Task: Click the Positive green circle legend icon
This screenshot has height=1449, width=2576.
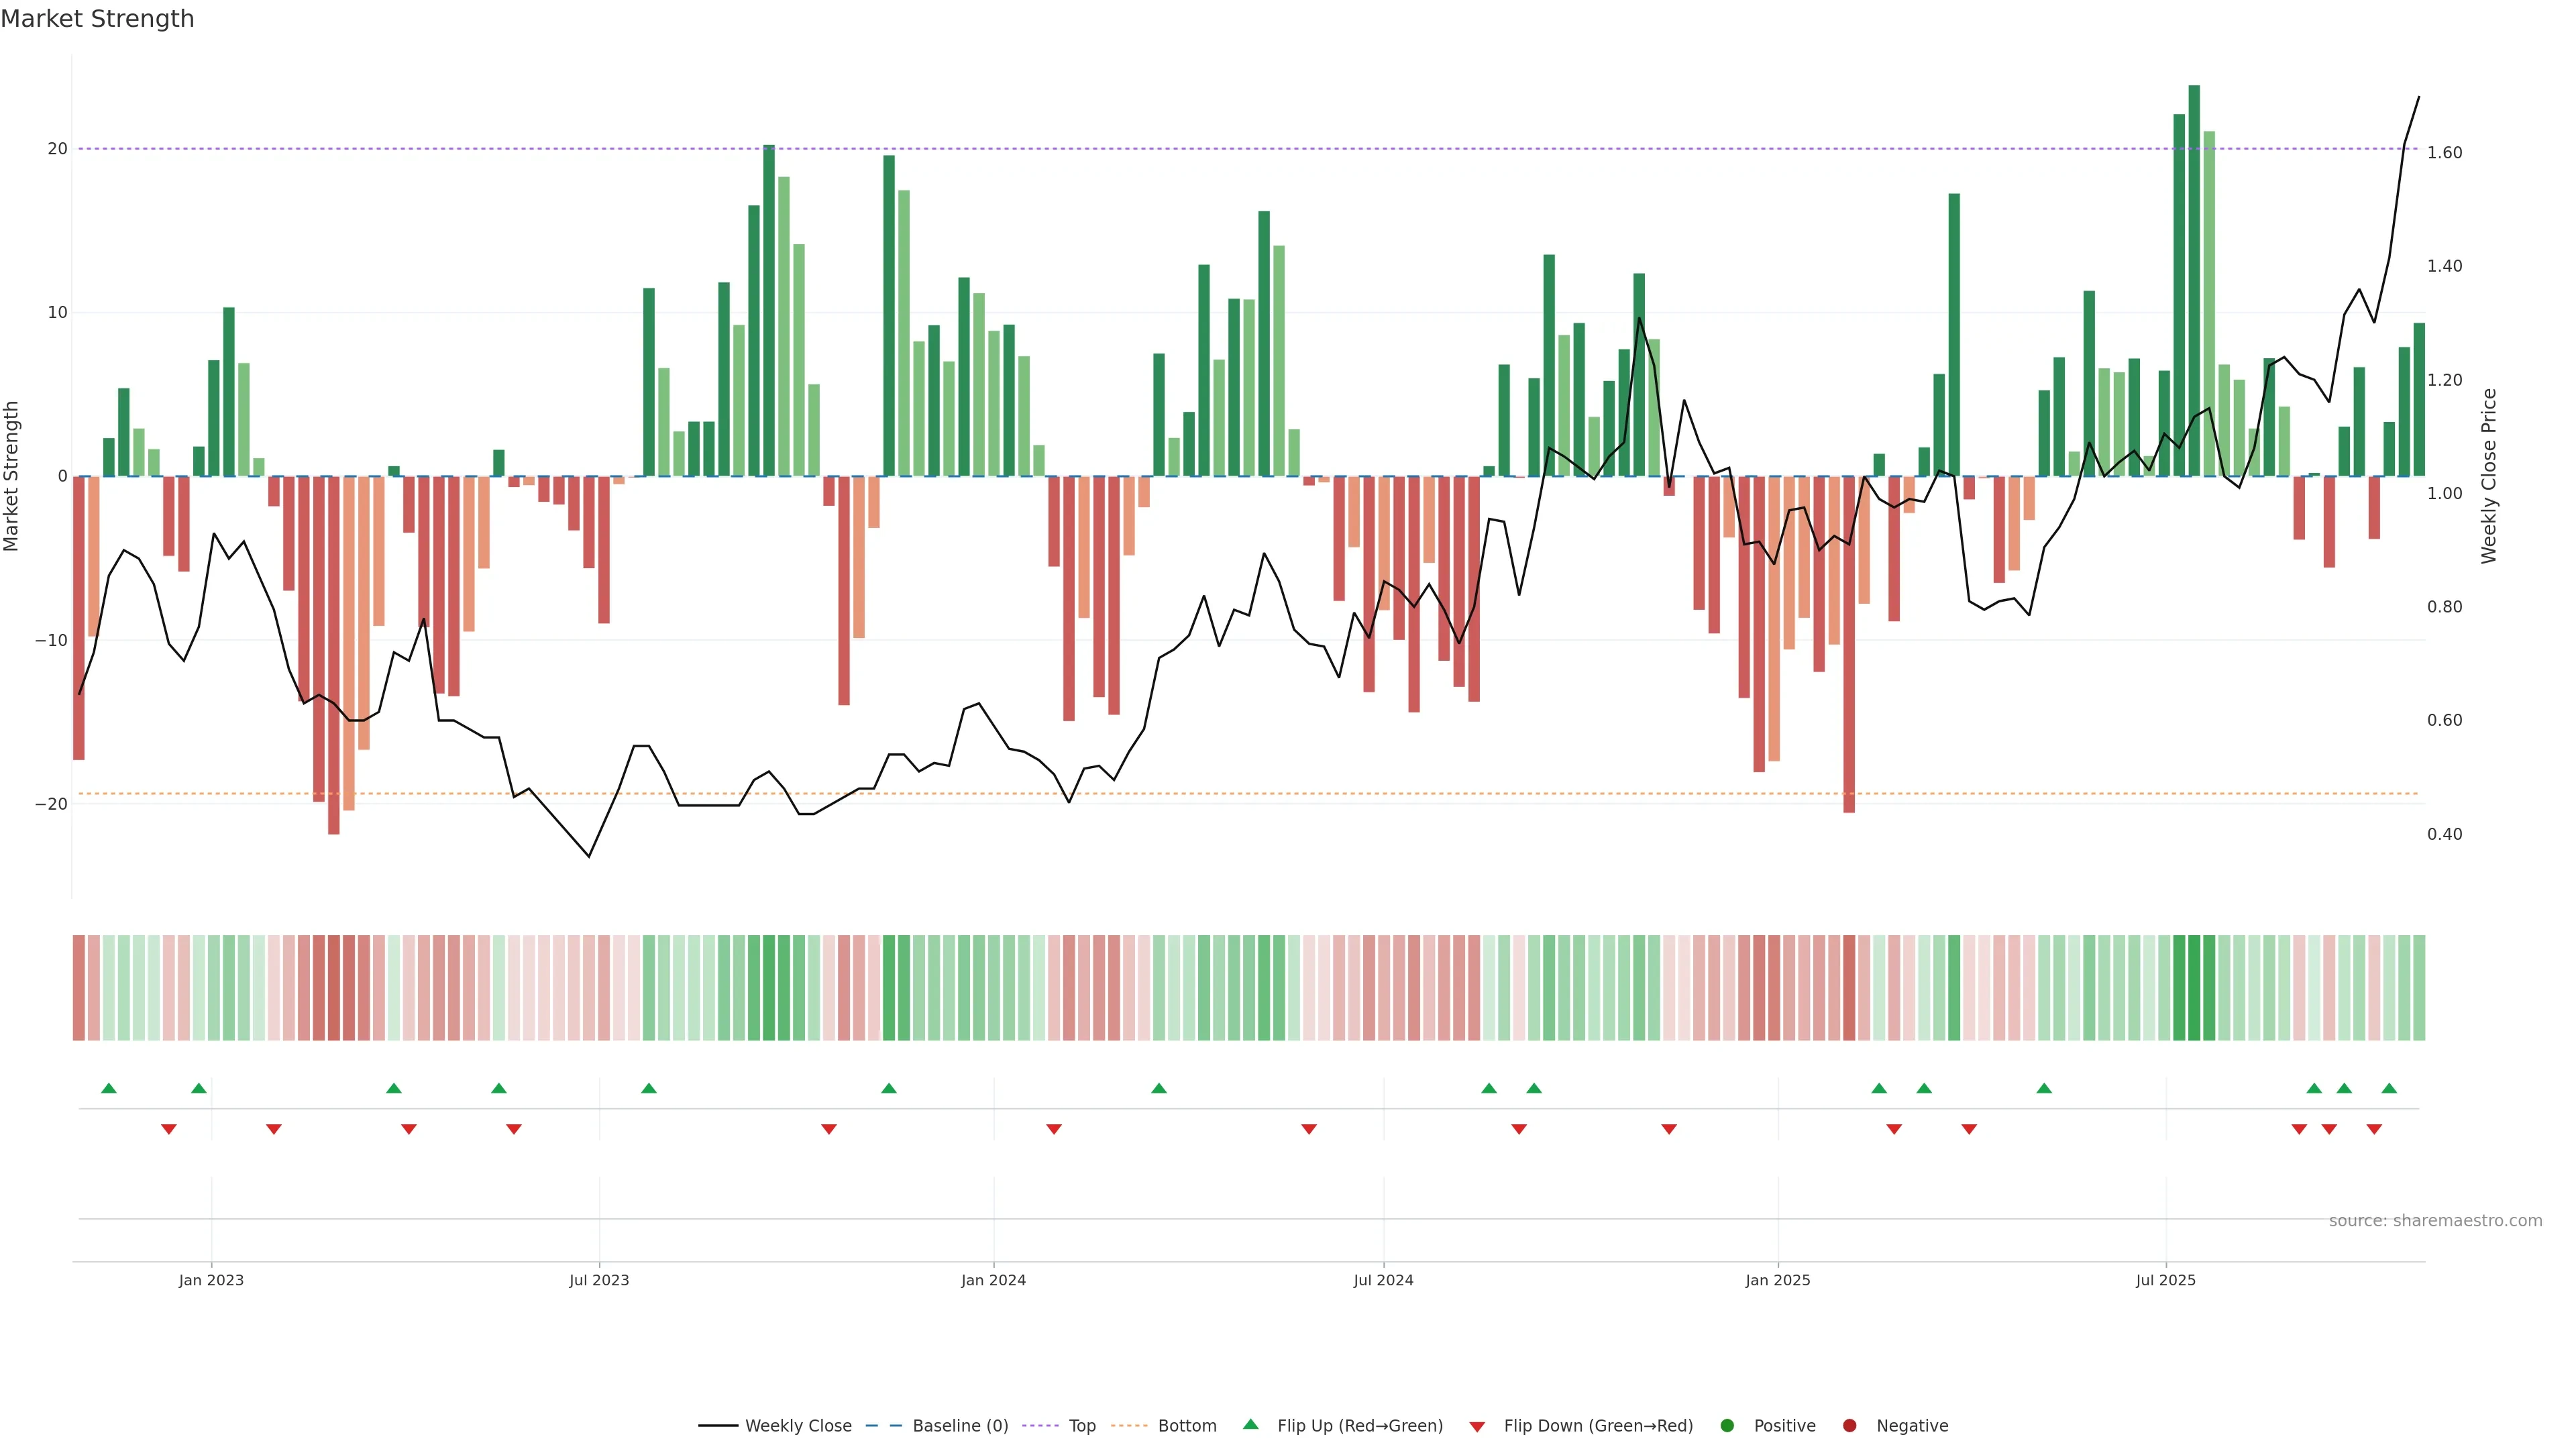Action: (x=1727, y=1426)
